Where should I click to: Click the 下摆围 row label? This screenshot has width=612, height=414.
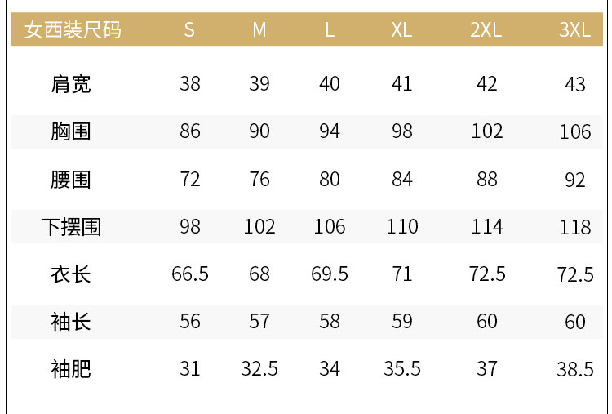pos(72,227)
